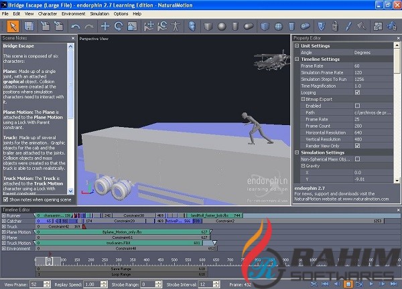Click the orange stop simulation button

coord(348,283)
